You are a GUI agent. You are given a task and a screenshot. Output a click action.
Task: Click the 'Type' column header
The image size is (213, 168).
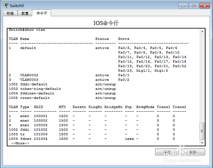coord(24,107)
